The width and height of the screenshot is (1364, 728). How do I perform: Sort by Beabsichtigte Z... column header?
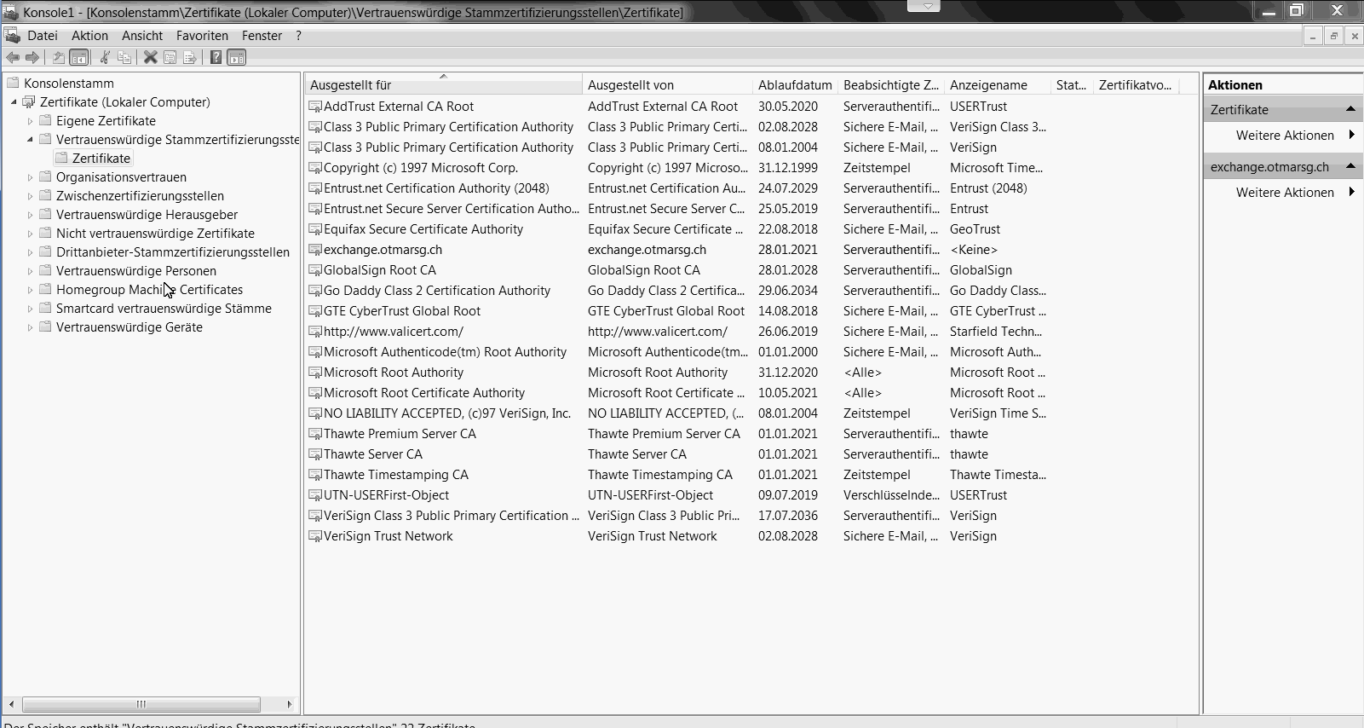click(891, 85)
